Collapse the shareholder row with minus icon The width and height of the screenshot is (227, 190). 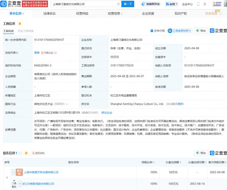coord(13,172)
